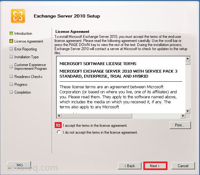Click the green Introduction step indicator
The height and width of the screenshot is (175, 200).
click(11, 33)
